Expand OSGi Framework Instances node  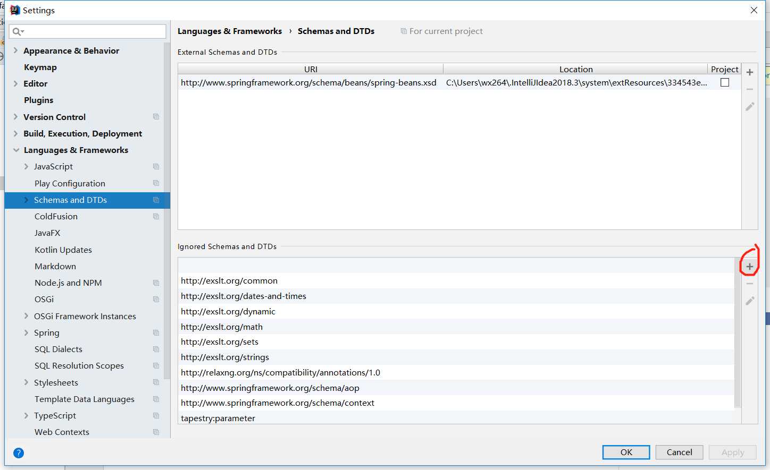point(26,316)
